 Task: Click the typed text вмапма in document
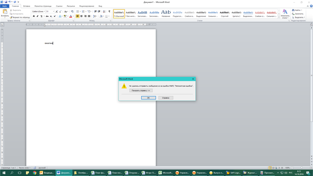[x=49, y=43]
